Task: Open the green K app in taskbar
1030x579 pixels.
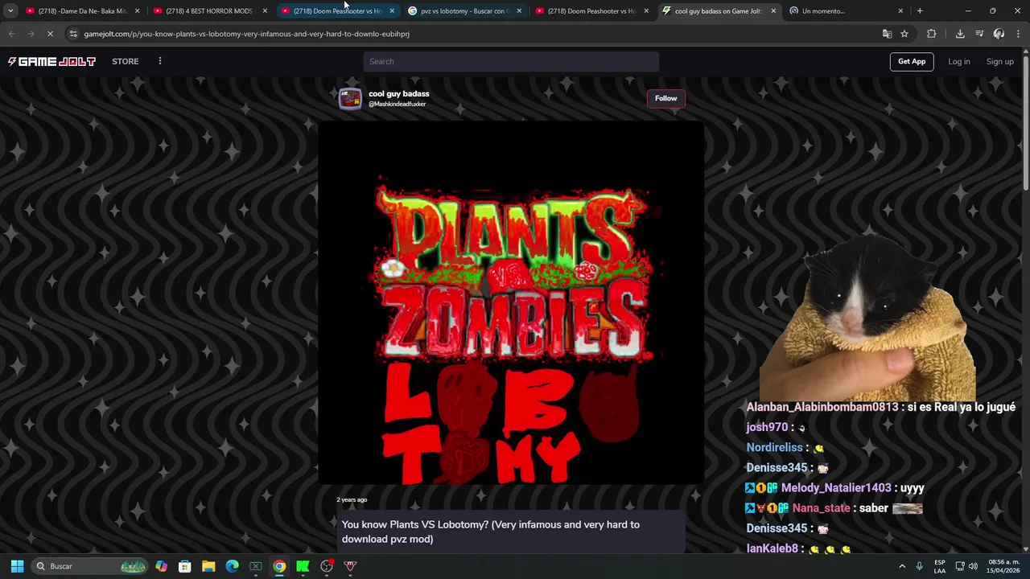Action: 303,566
